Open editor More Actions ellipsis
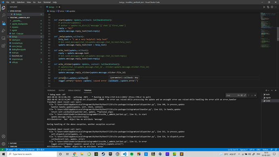The width and height of the screenshot is (279, 157). [276, 7]
